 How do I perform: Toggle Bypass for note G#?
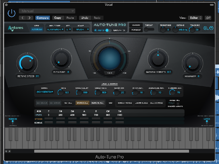72,119
